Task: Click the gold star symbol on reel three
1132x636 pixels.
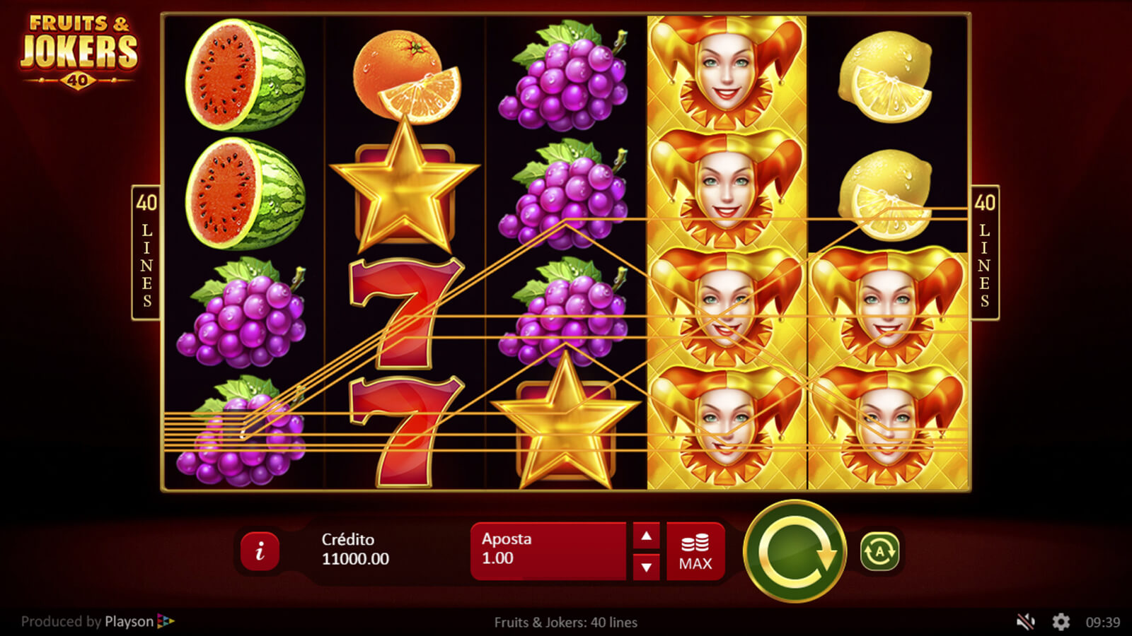Action: click(565, 423)
